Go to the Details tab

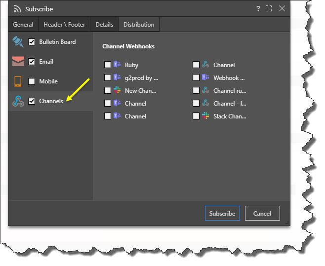104,25
